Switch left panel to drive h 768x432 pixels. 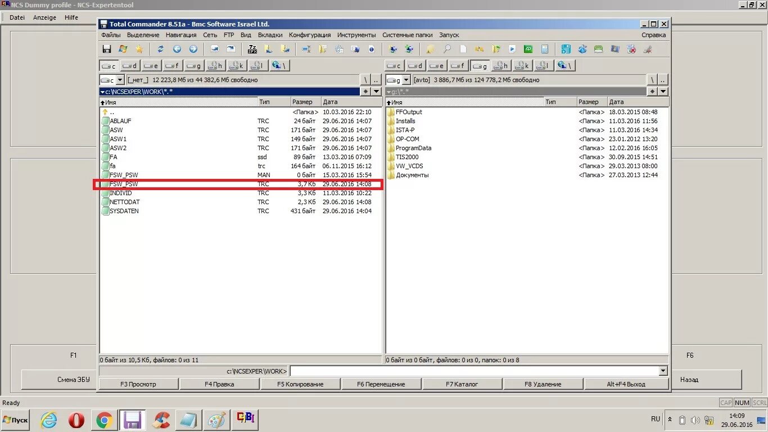click(x=215, y=66)
